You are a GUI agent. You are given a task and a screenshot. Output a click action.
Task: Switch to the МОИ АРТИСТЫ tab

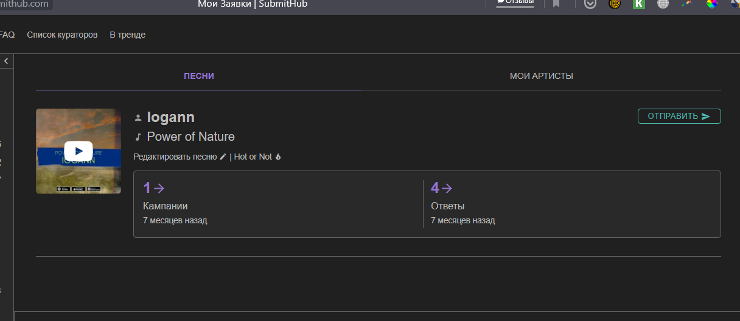pos(541,76)
